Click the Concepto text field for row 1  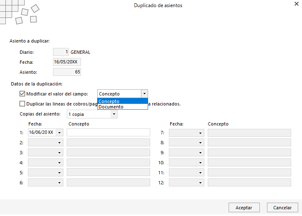pyautogui.click(x=108, y=133)
